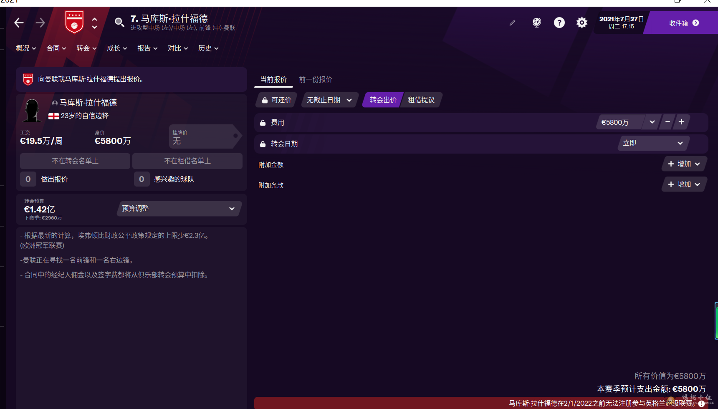Screen dimensions: 718x409
Task: Decrease fee with minus button
Action: [x=667, y=122]
